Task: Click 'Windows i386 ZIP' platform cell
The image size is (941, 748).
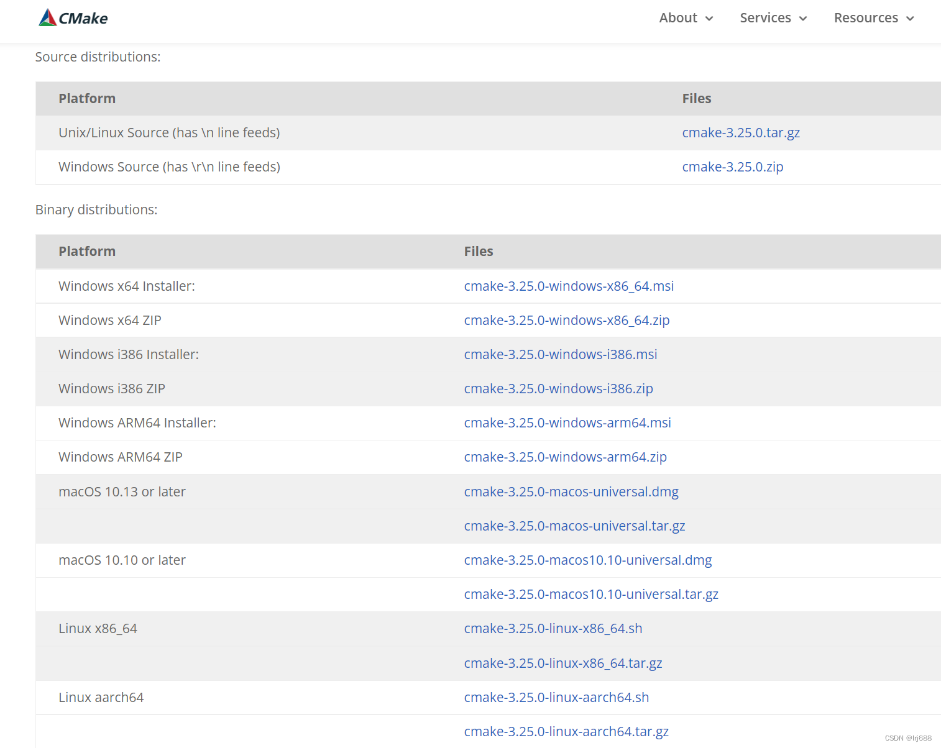Action: coord(112,388)
